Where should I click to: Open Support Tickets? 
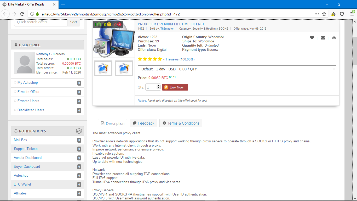point(26,149)
